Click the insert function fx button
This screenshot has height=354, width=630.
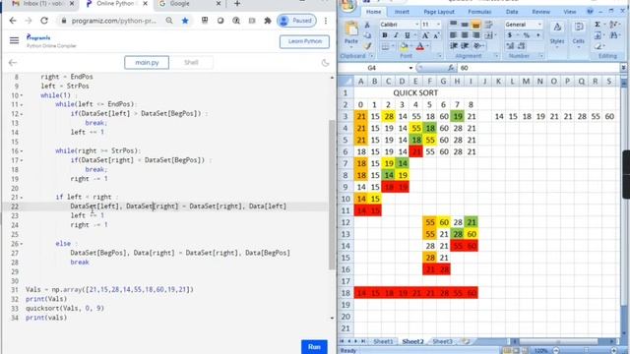(x=451, y=68)
